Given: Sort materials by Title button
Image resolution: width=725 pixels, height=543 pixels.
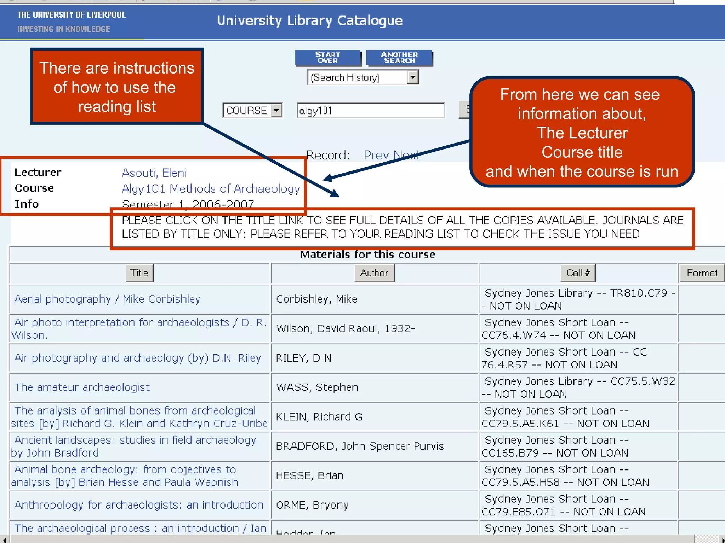Looking at the screenshot, I should click(139, 273).
